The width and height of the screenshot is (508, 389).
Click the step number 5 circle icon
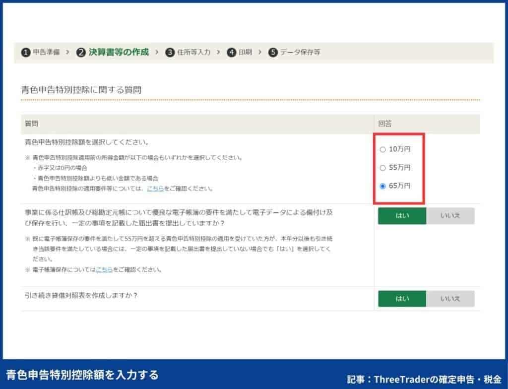273,52
